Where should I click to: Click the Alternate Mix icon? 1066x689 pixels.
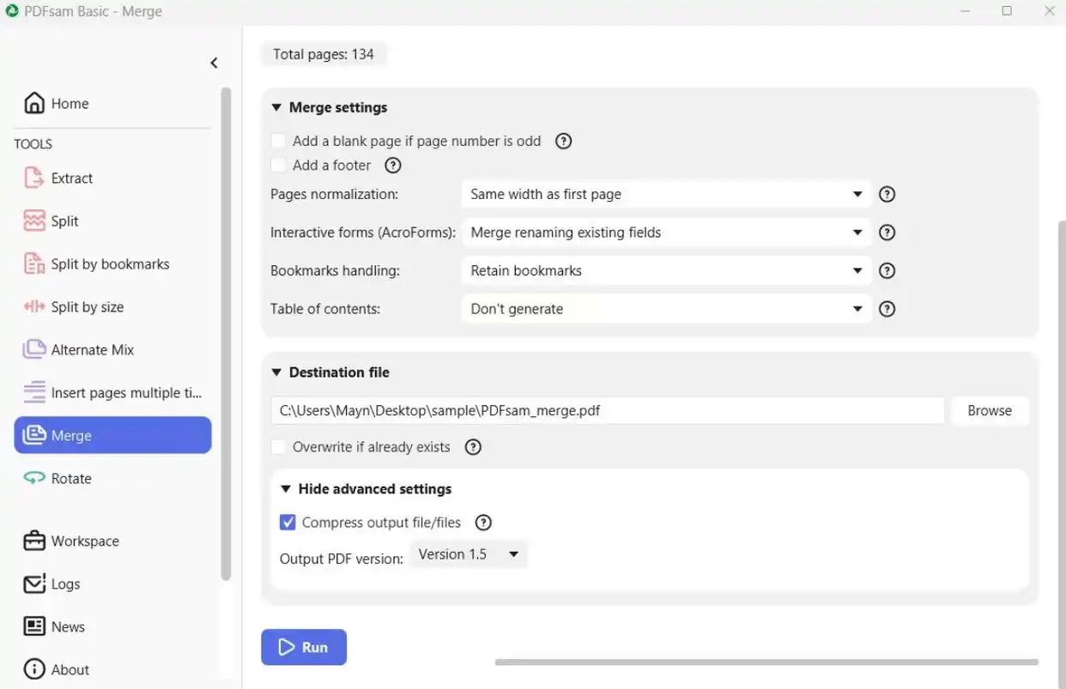point(34,350)
